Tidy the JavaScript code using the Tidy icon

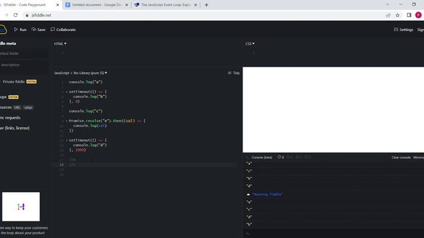[230, 73]
